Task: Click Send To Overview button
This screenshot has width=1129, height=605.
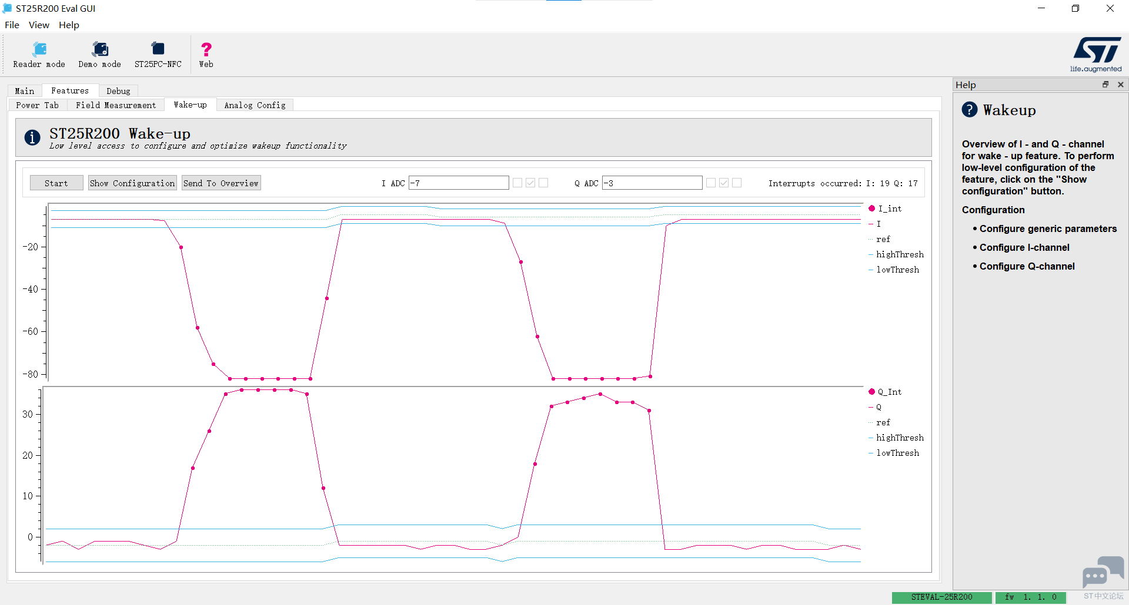Action: [x=221, y=183]
